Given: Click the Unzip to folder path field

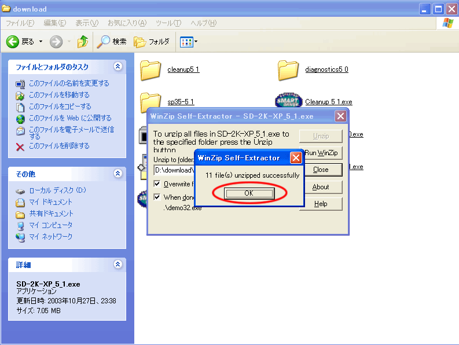Looking at the screenshot, I should click(174, 170).
